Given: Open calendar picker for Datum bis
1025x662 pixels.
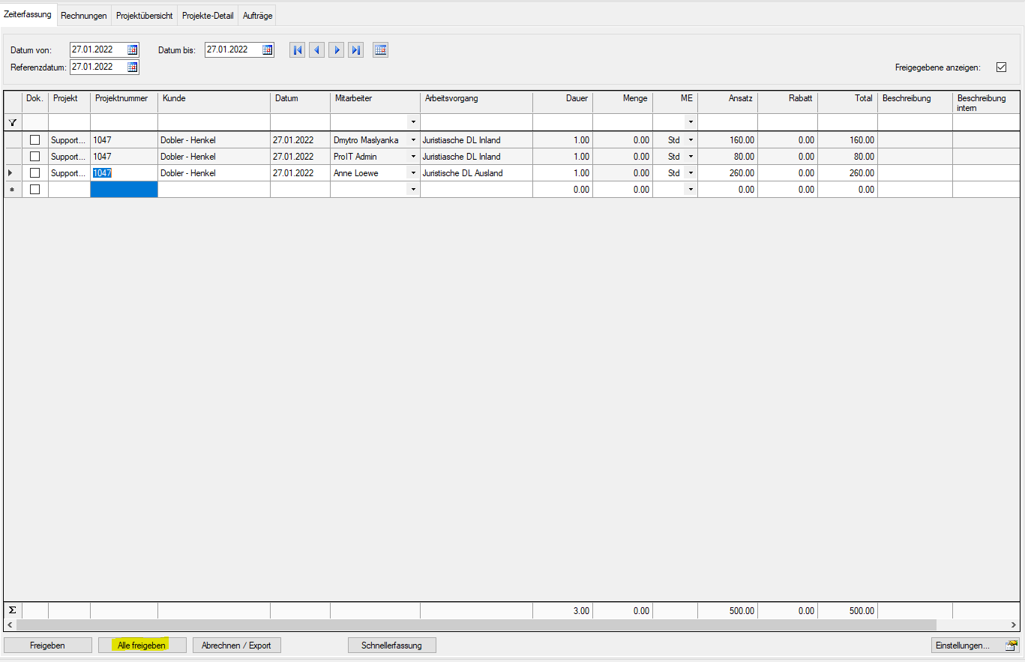Looking at the screenshot, I should [268, 49].
